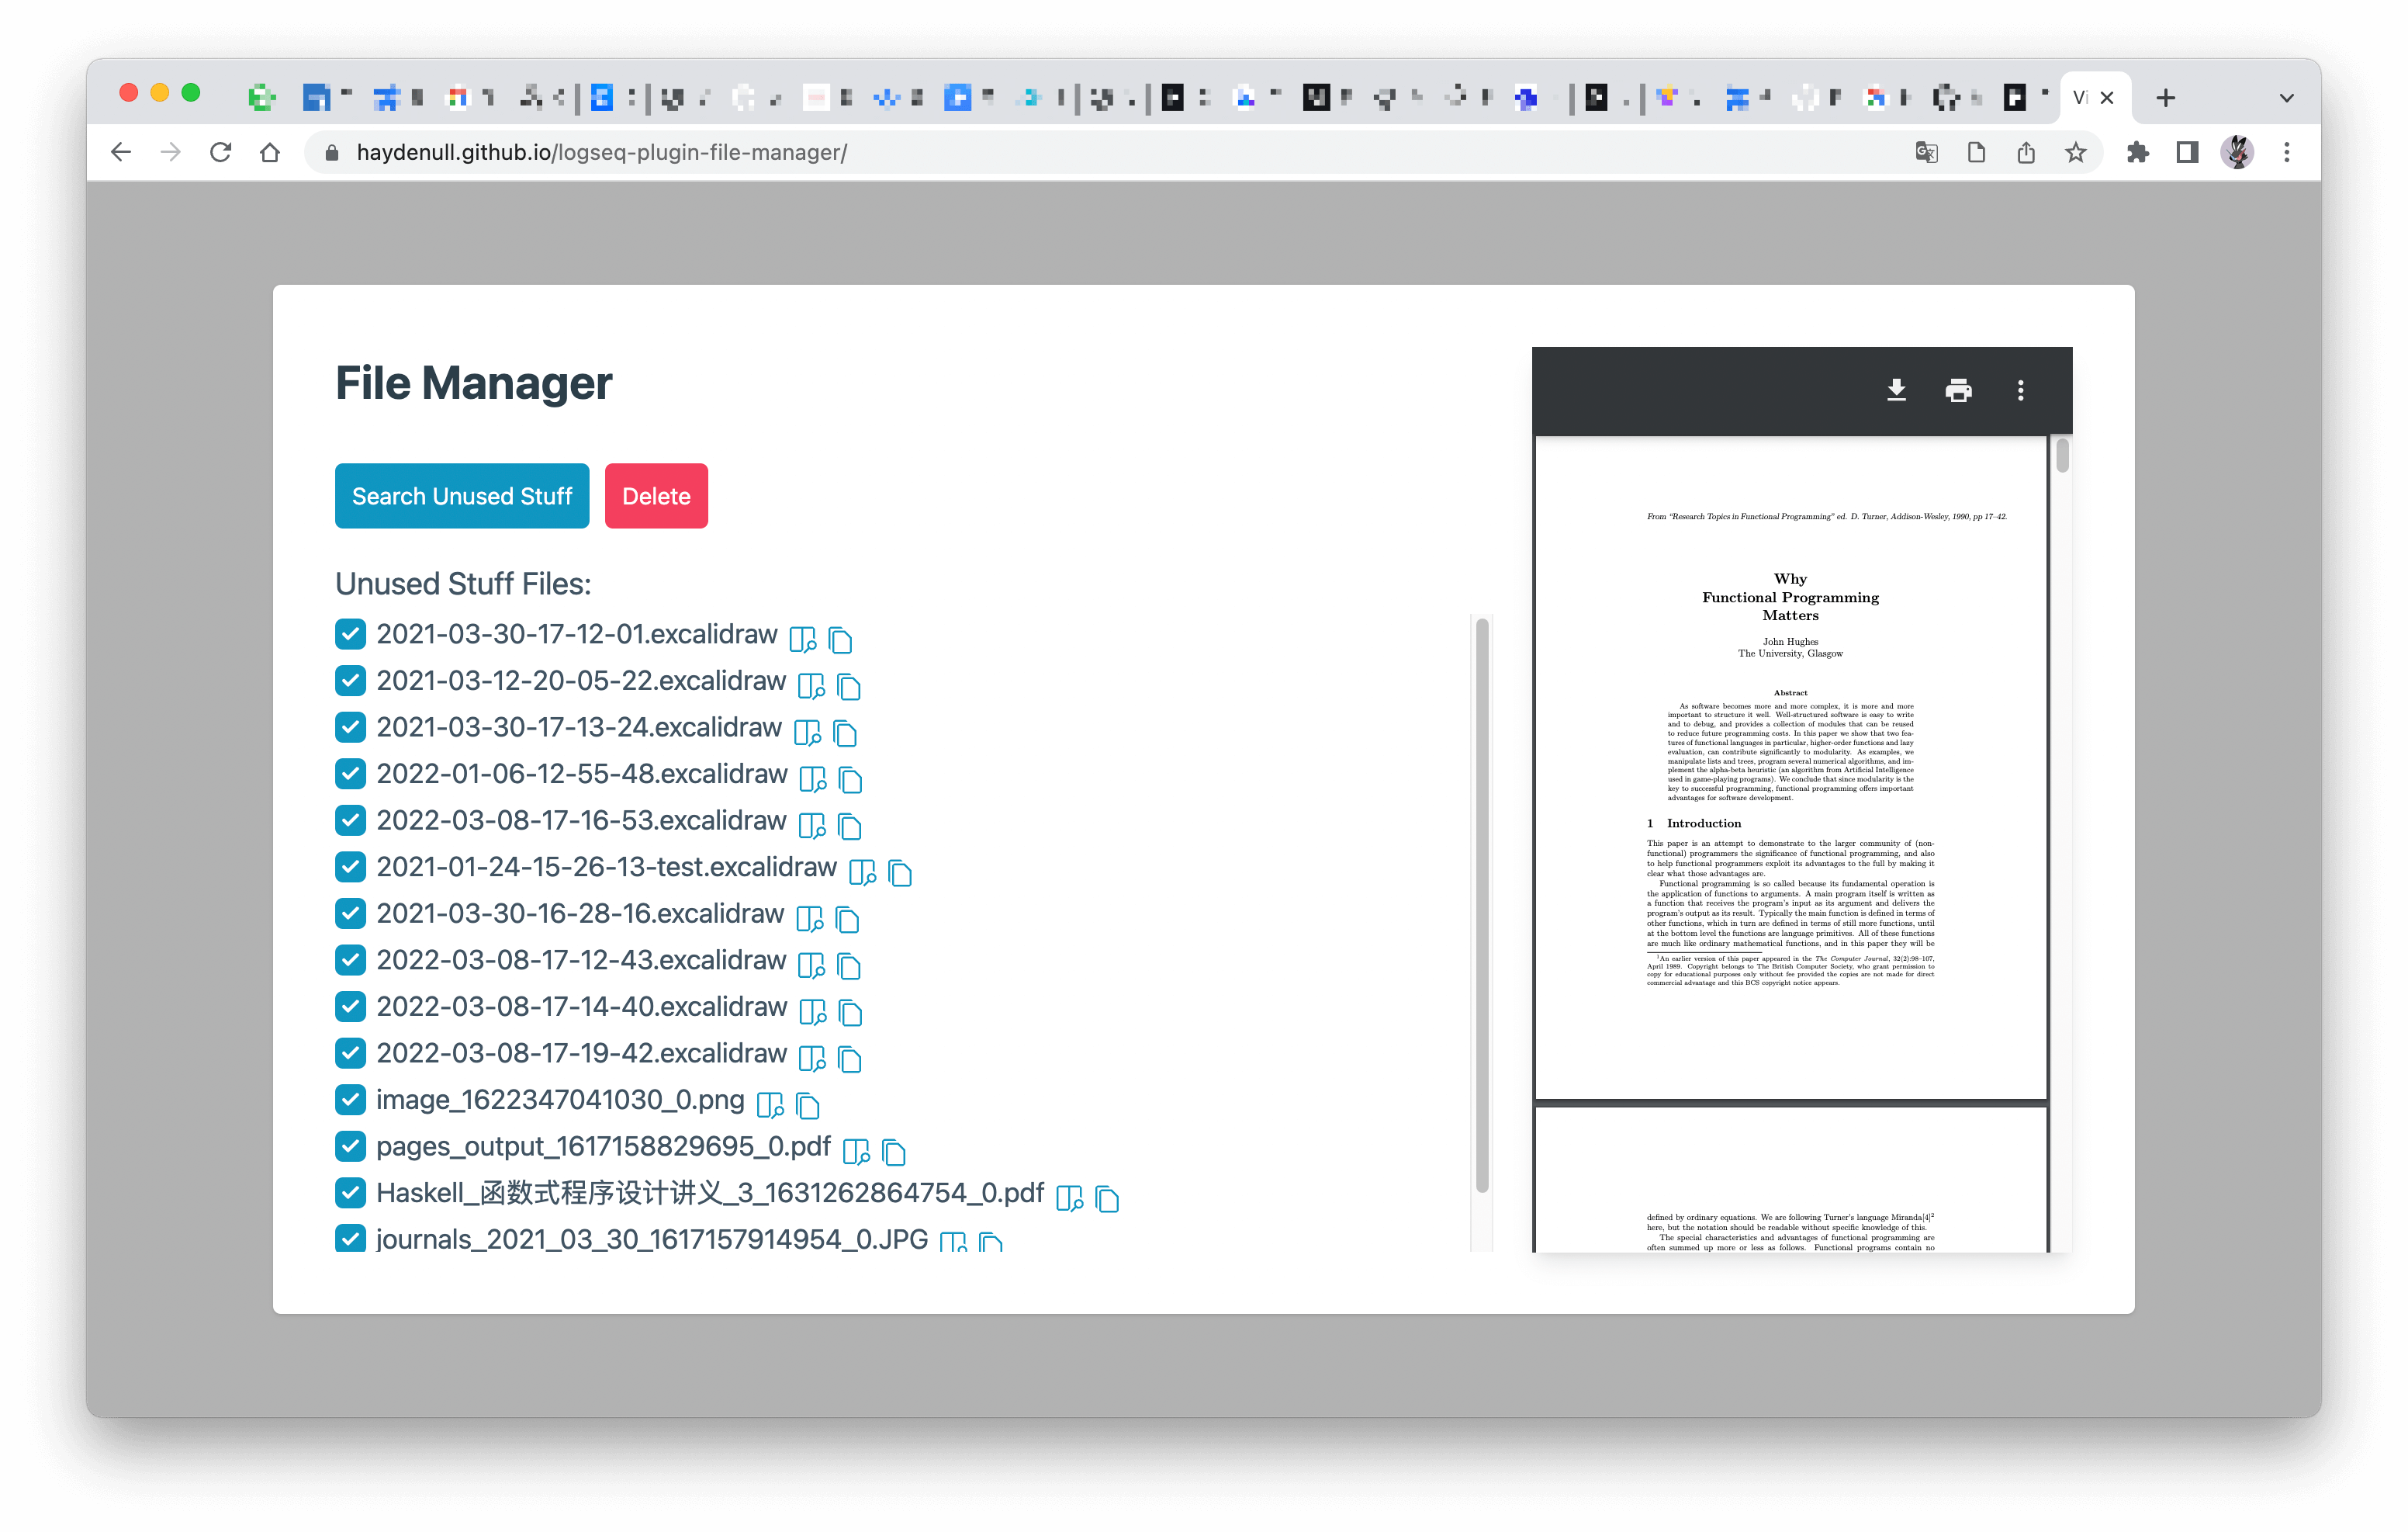Bookmark this page with star icon
Screen dimensions: 2408x1532
tap(2076, 152)
